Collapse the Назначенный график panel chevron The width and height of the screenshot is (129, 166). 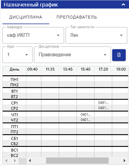pos(123,4)
